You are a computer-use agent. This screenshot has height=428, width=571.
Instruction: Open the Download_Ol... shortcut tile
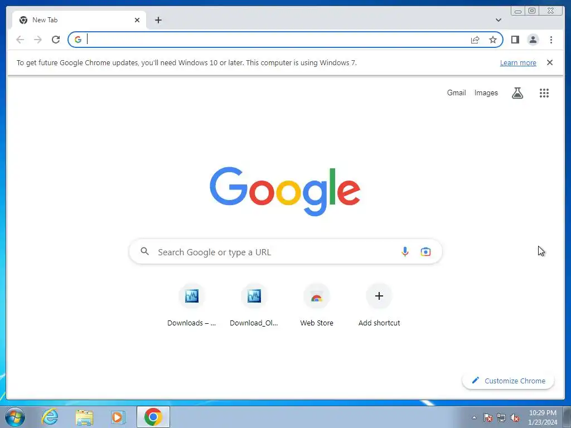[254, 305]
